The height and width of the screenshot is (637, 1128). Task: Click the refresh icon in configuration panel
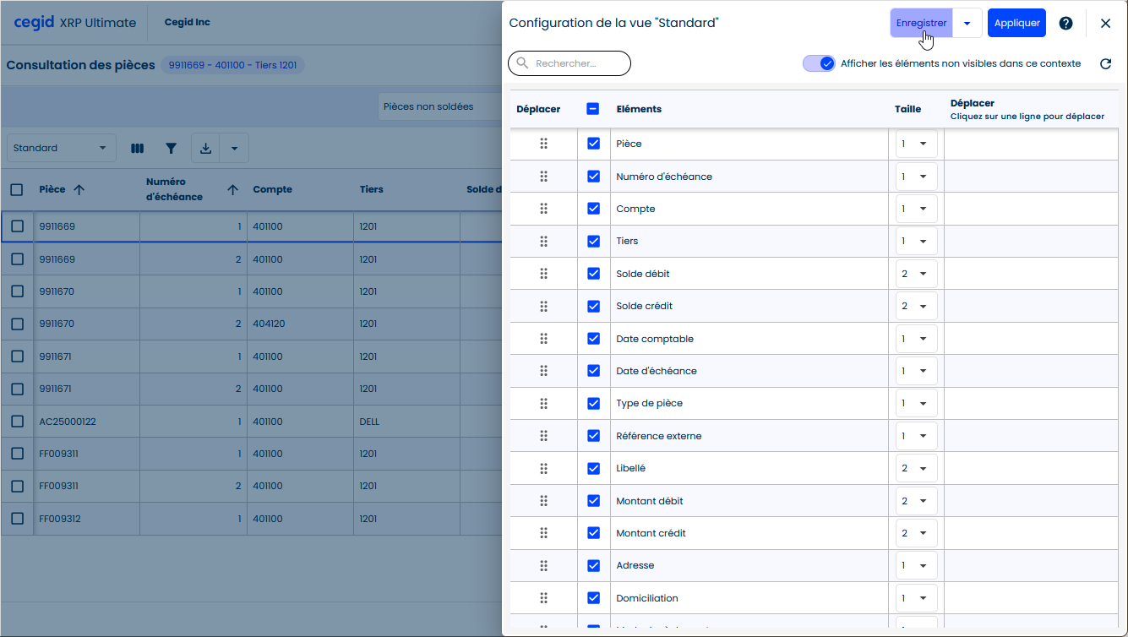click(x=1105, y=63)
